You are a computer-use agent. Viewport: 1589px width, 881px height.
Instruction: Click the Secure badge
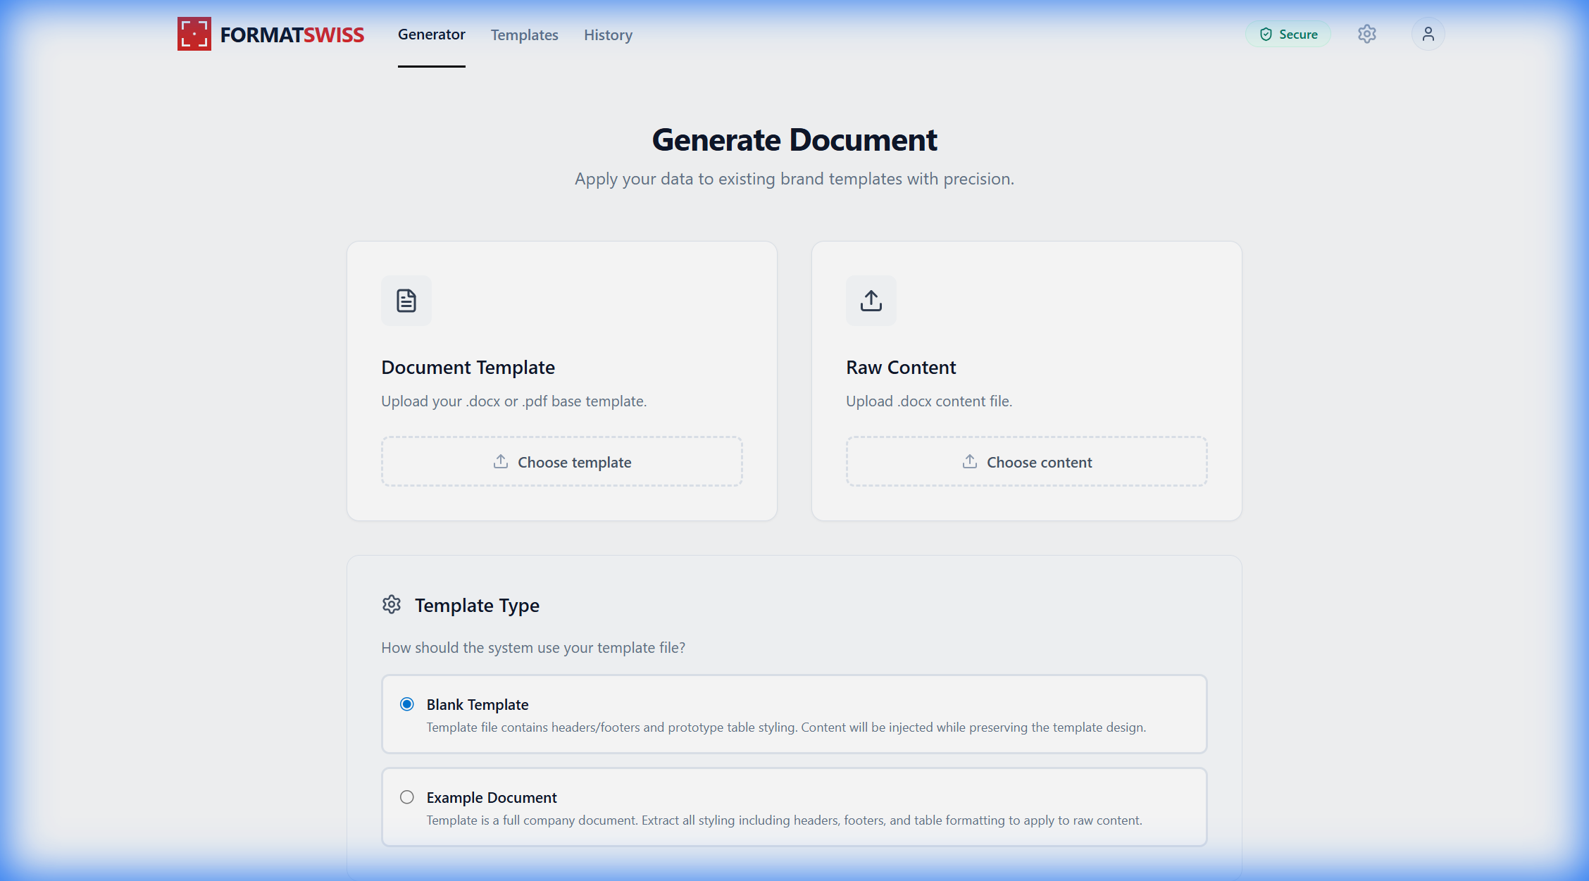coord(1288,33)
